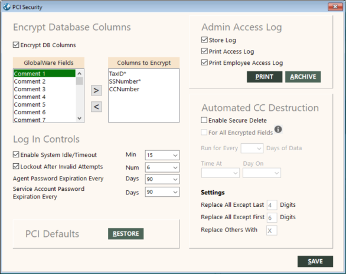Open Agent Password Expiration Days dropdown

click(x=162, y=179)
